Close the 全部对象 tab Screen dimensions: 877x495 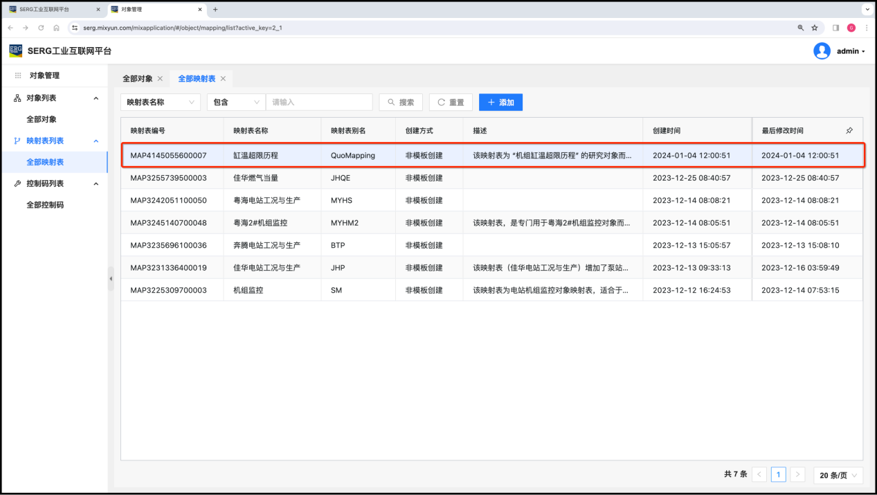160,79
